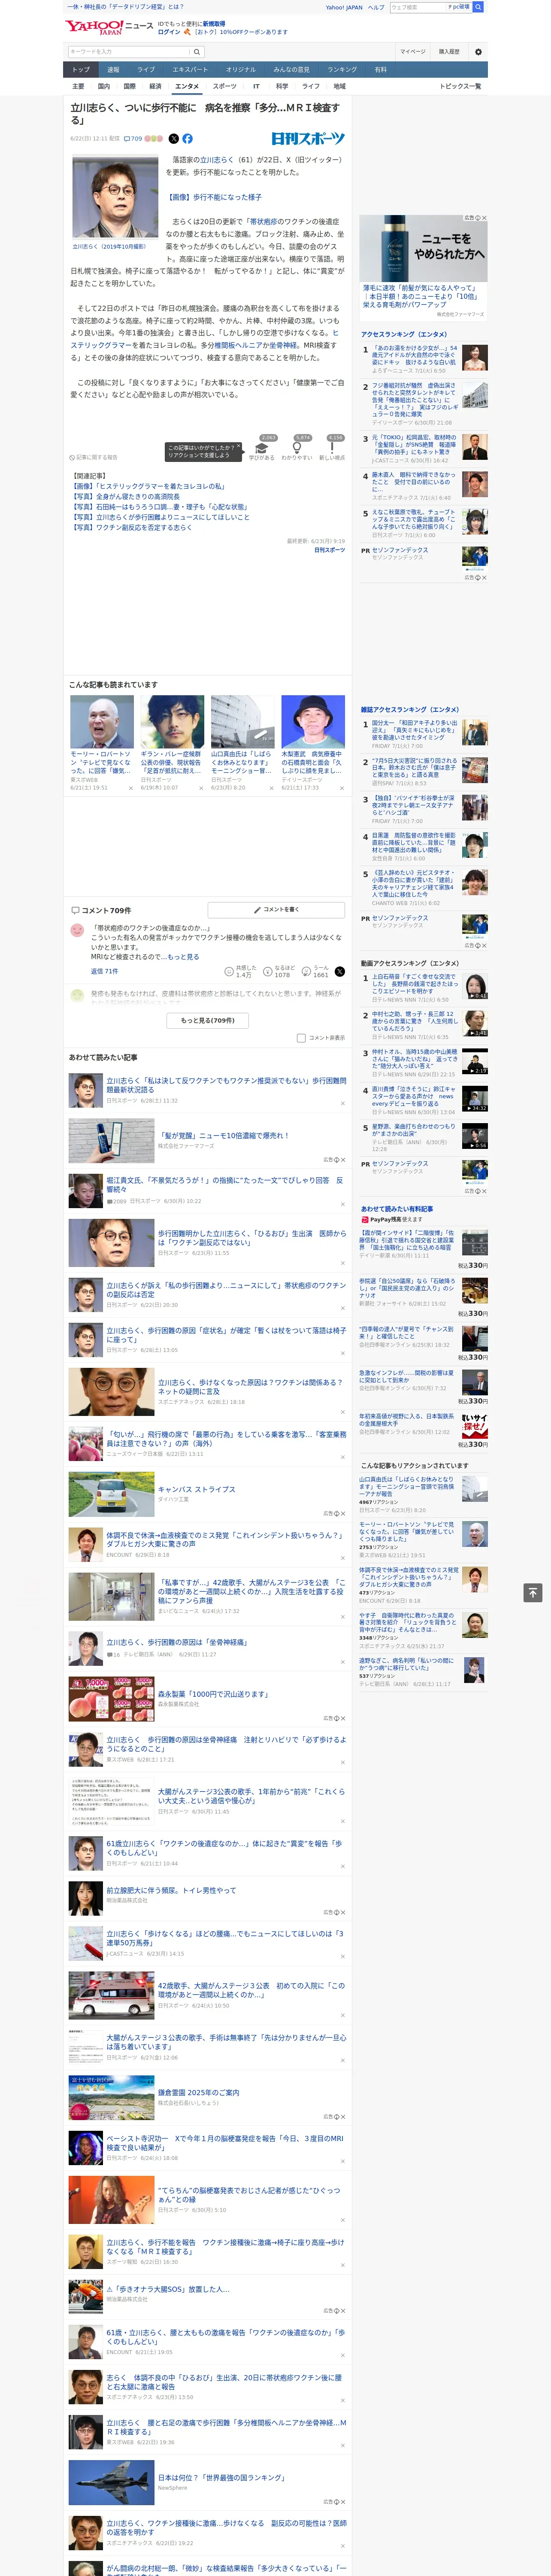Expand 返信 71件 replies
The width and height of the screenshot is (551, 2576).
[104, 971]
